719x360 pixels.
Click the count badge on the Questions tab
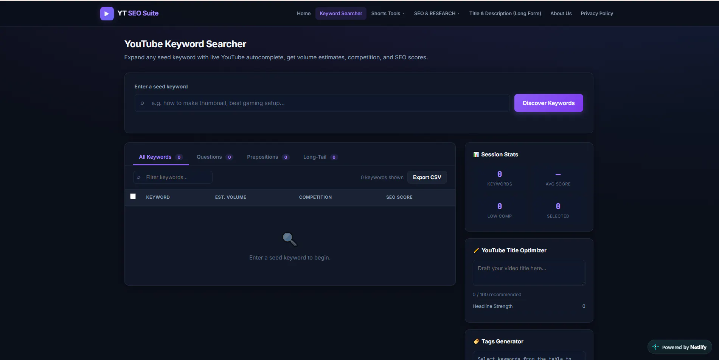pos(229,157)
